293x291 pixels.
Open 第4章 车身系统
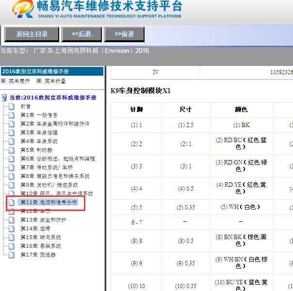(x=39, y=141)
